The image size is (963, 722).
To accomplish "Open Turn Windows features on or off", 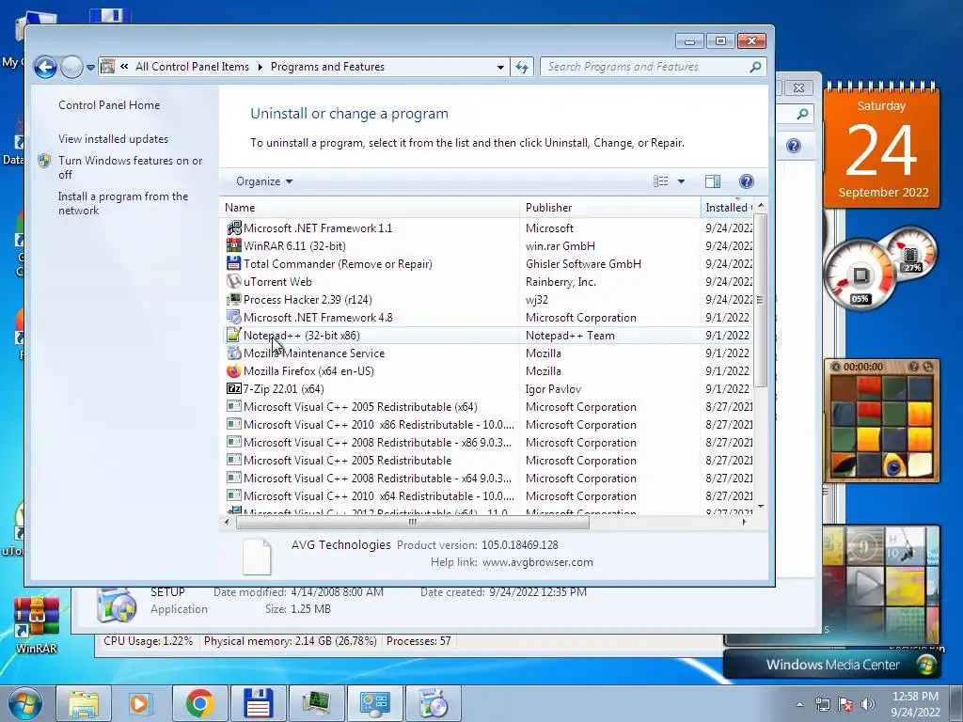I will [x=130, y=167].
